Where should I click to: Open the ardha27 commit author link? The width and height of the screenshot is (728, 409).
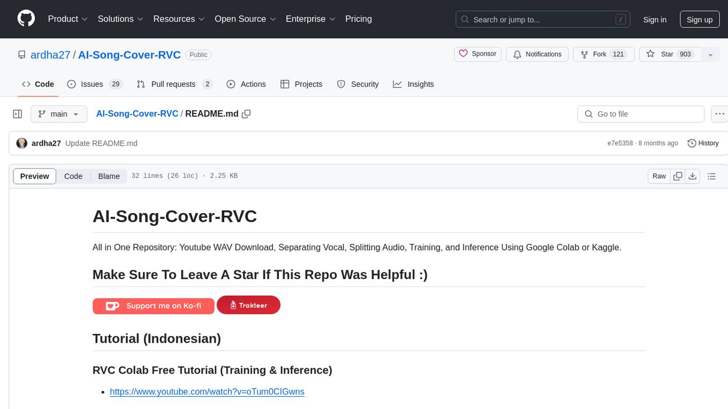click(46, 143)
